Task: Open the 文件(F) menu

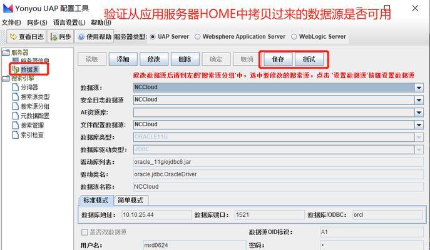Action: coord(11,22)
